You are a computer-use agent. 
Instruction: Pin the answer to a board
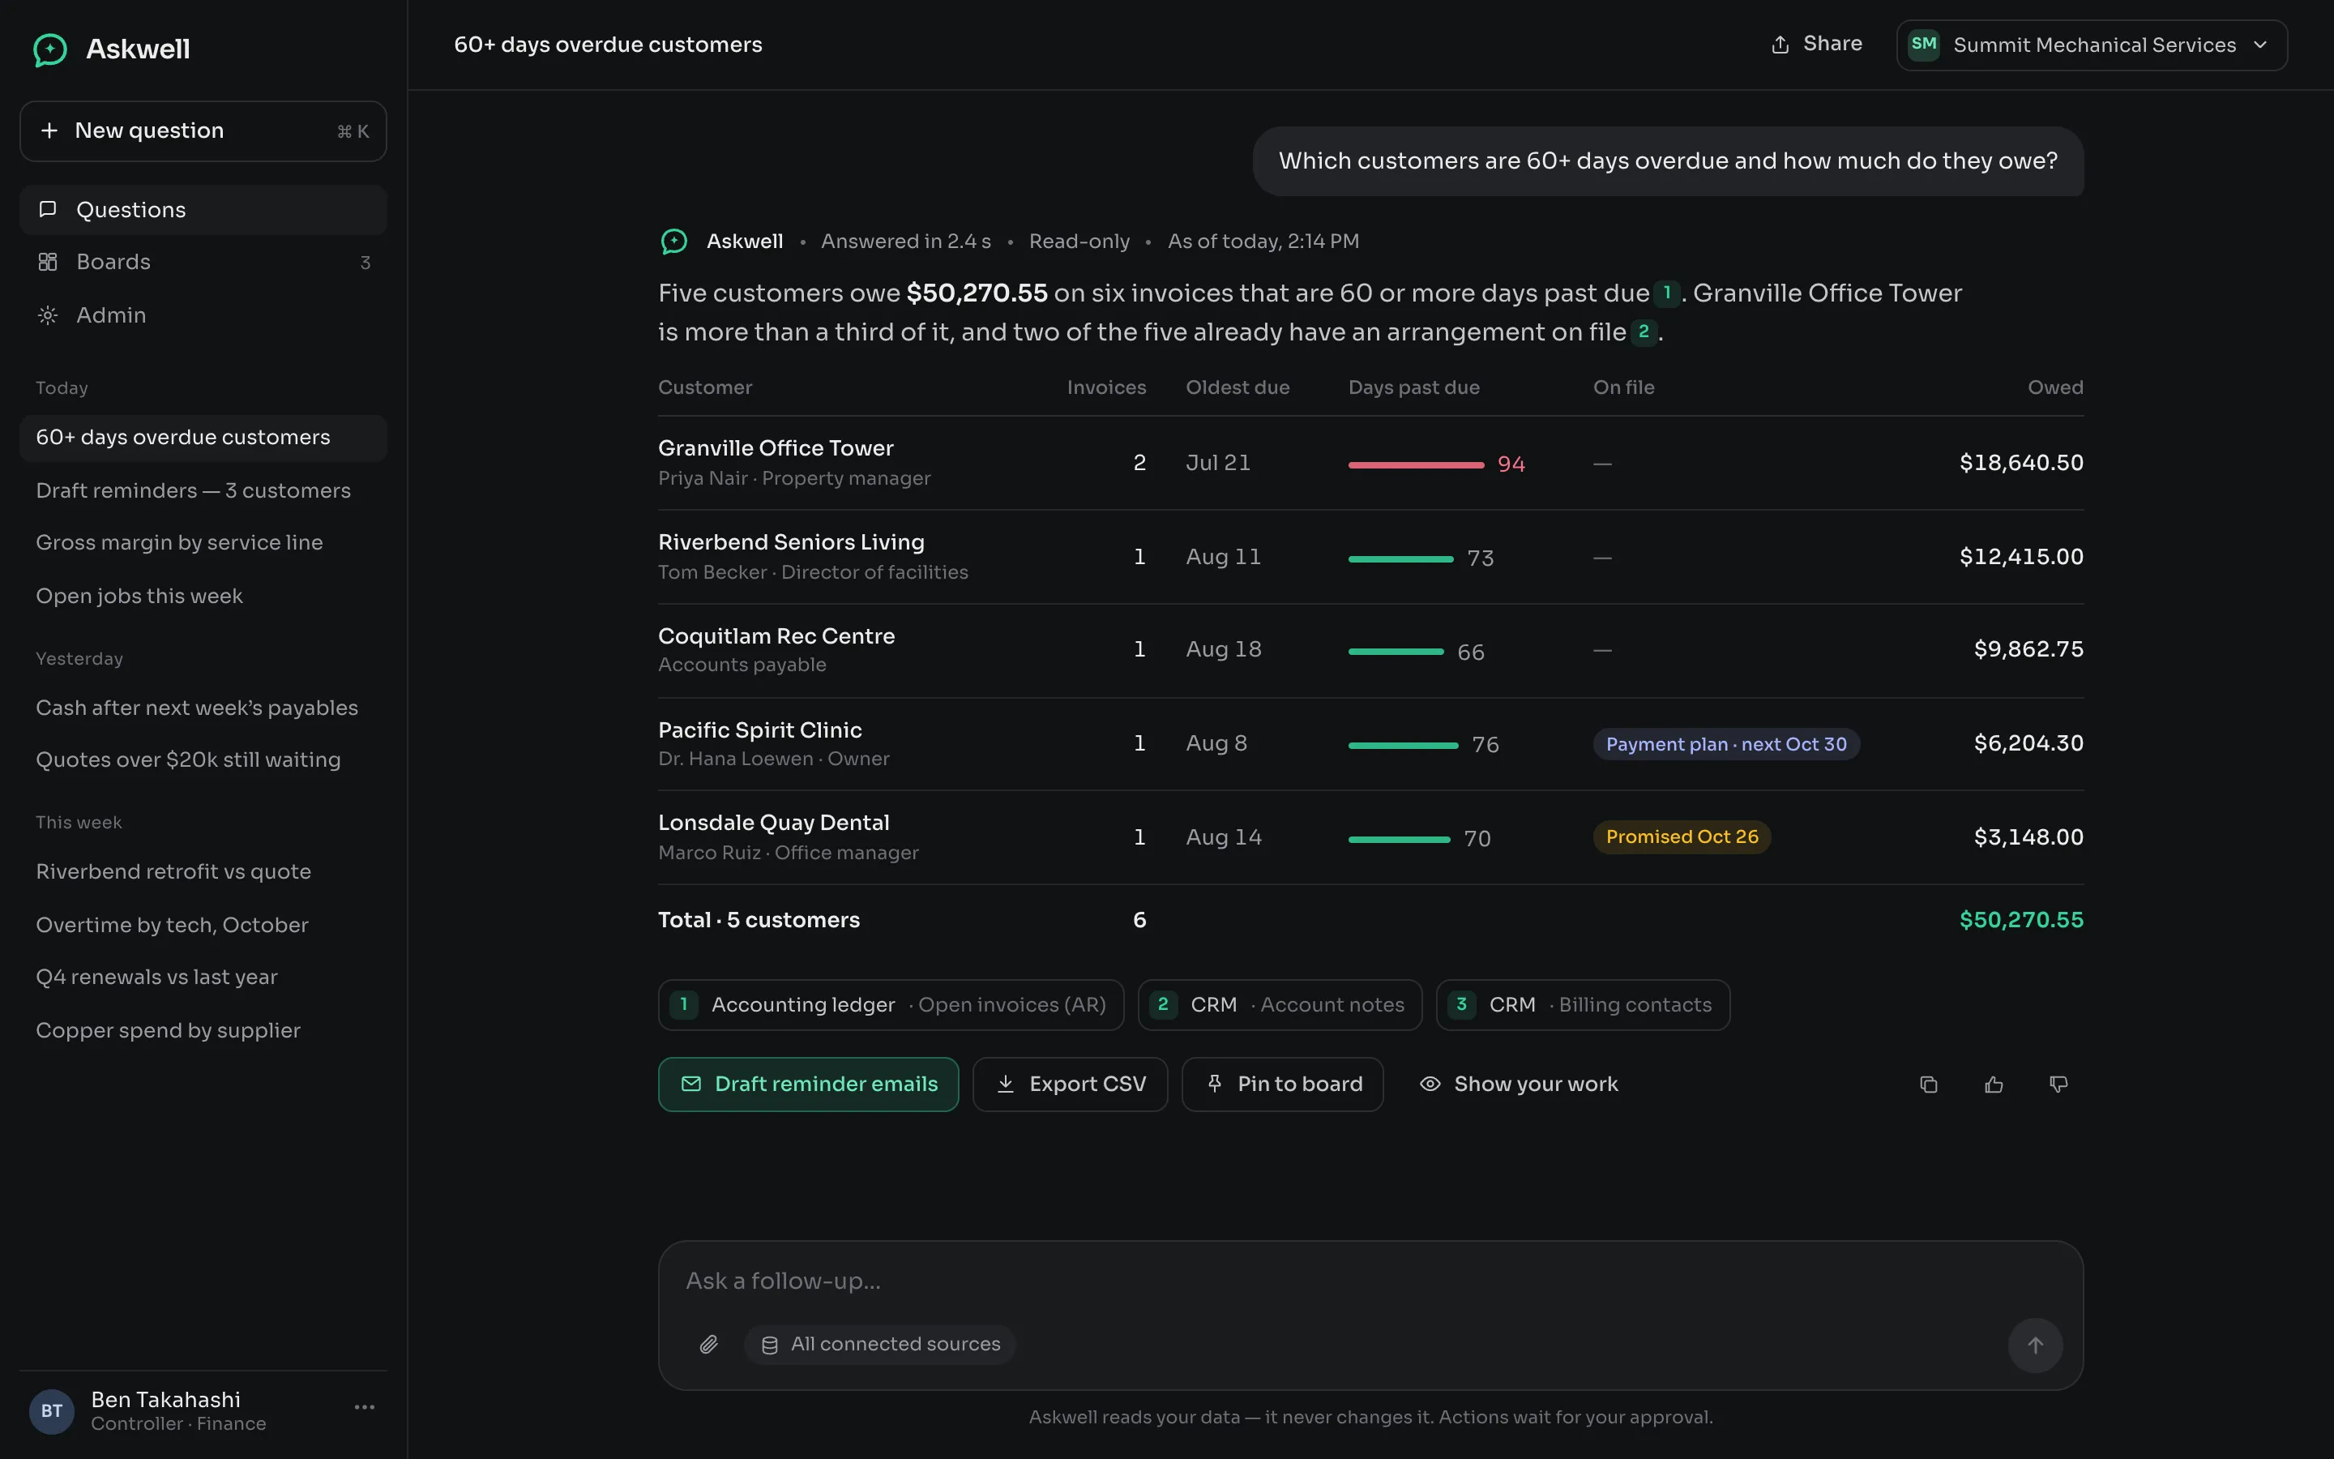pyautogui.click(x=1283, y=1085)
